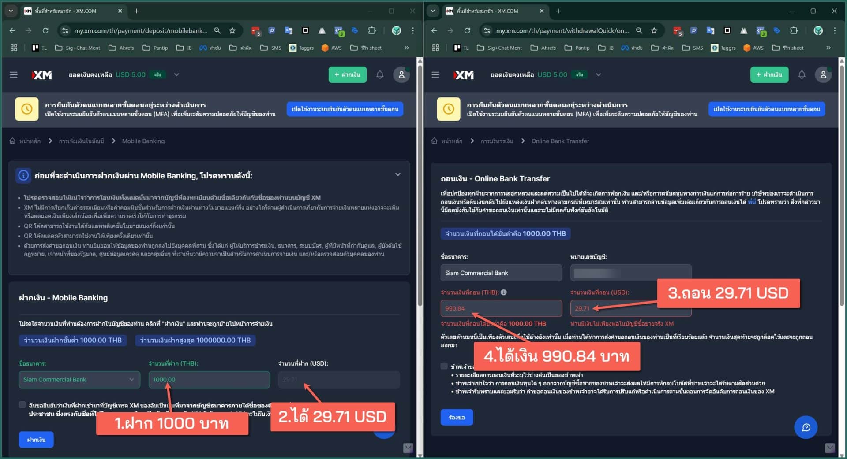Open Chrome three-dot menu in right browser
Screen dimensions: 847x459
[x=835, y=30]
